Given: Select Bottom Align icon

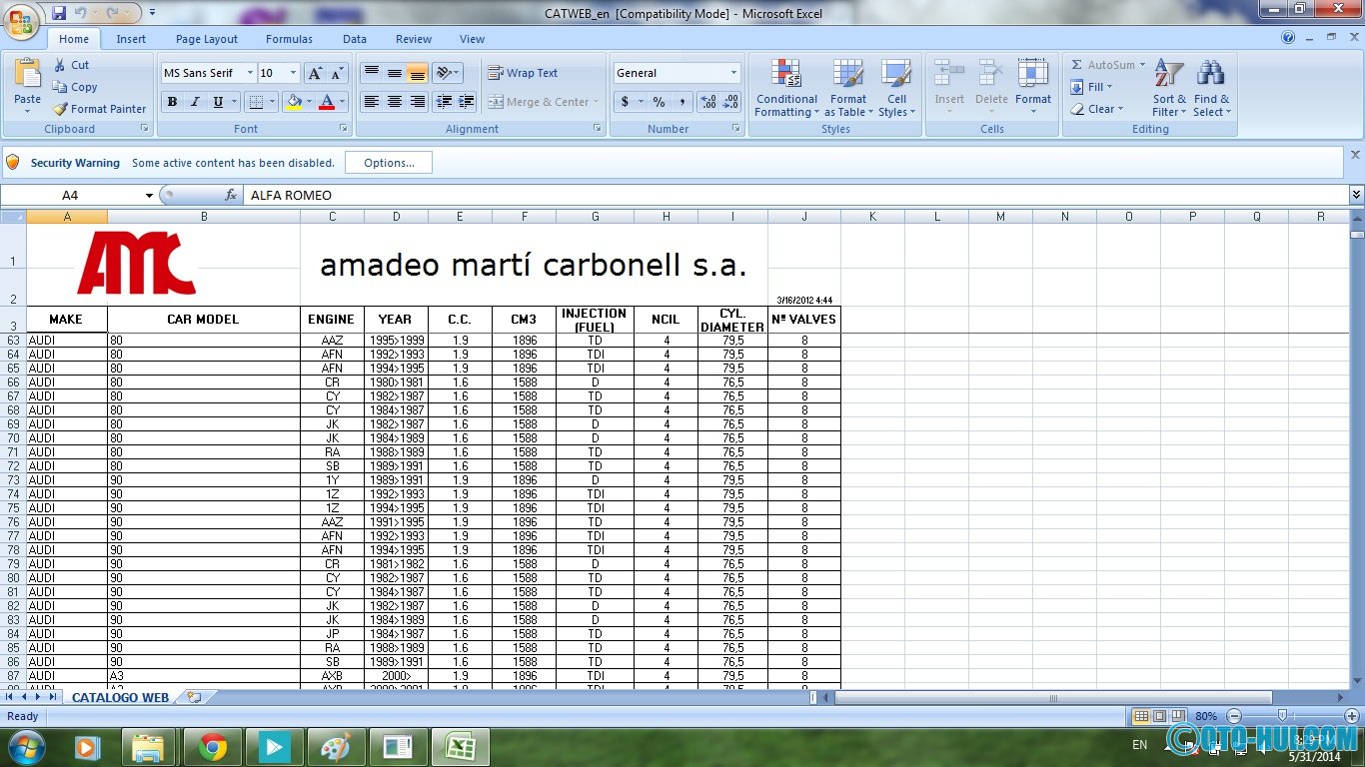Looking at the screenshot, I should (x=418, y=73).
